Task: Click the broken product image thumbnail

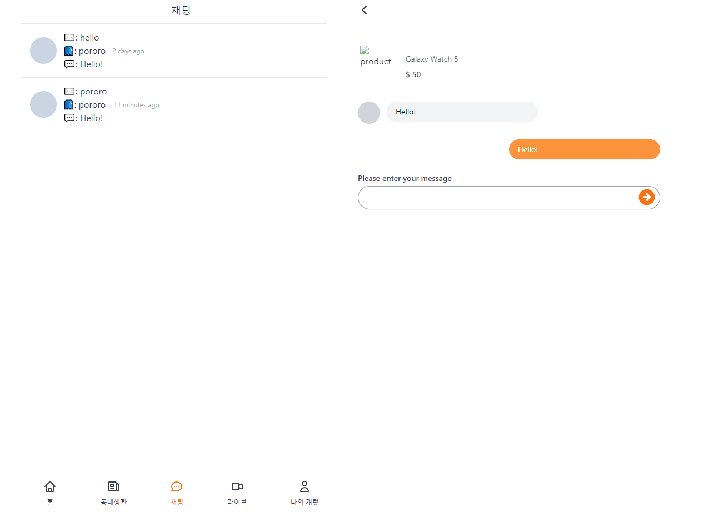Action: coord(376,57)
